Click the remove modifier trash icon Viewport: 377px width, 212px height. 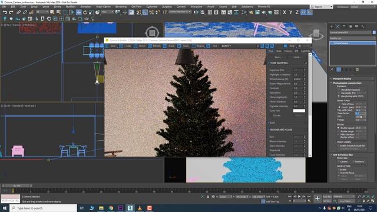358,69
